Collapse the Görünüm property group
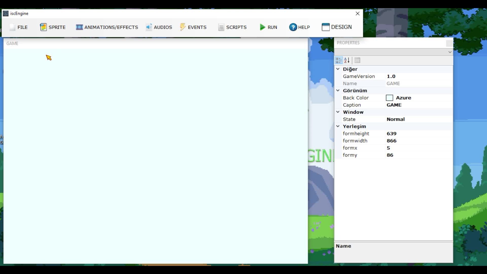The height and width of the screenshot is (274, 487). pos(338,90)
